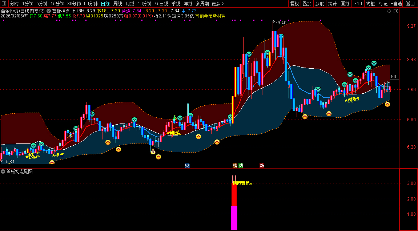The height and width of the screenshot is (231, 418).
Task: Click the 上18H: 8.29 indicator value
Action: click(83, 11)
